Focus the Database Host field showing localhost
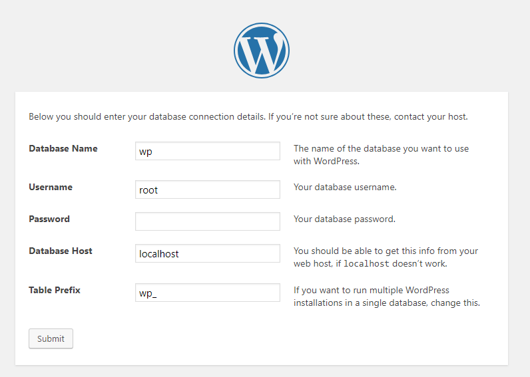 click(x=208, y=253)
